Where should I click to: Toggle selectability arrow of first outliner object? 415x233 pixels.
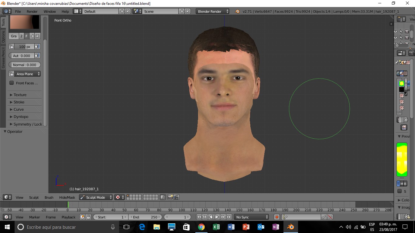401,32
